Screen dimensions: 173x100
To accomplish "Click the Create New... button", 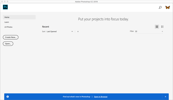I will 11,37.
